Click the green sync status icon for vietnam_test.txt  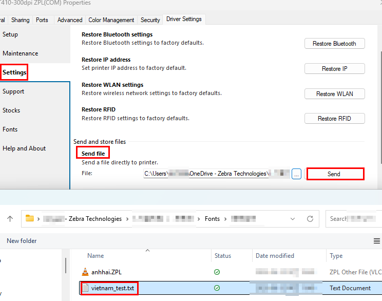[x=217, y=288]
